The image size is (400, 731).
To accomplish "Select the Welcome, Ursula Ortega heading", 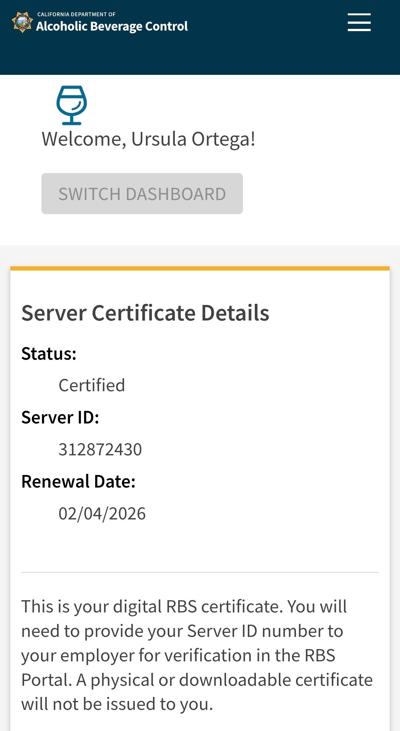I will point(148,139).
